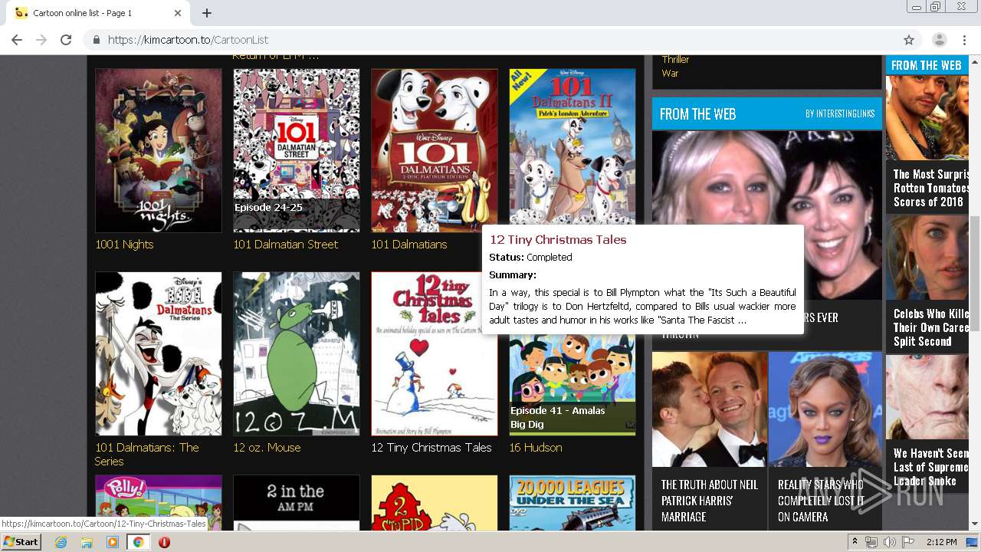The height and width of the screenshot is (552, 981).
Task: Click the page scrollbar down arrow
Action: pyautogui.click(x=975, y=524)
